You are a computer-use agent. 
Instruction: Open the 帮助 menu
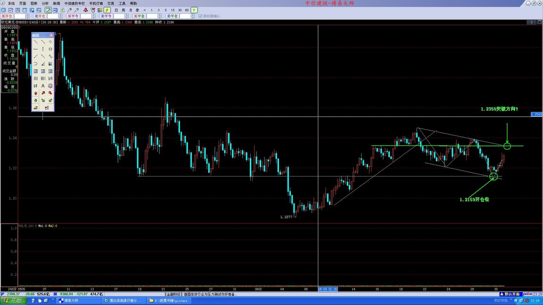pyautogui.click(x=133, y=3)
